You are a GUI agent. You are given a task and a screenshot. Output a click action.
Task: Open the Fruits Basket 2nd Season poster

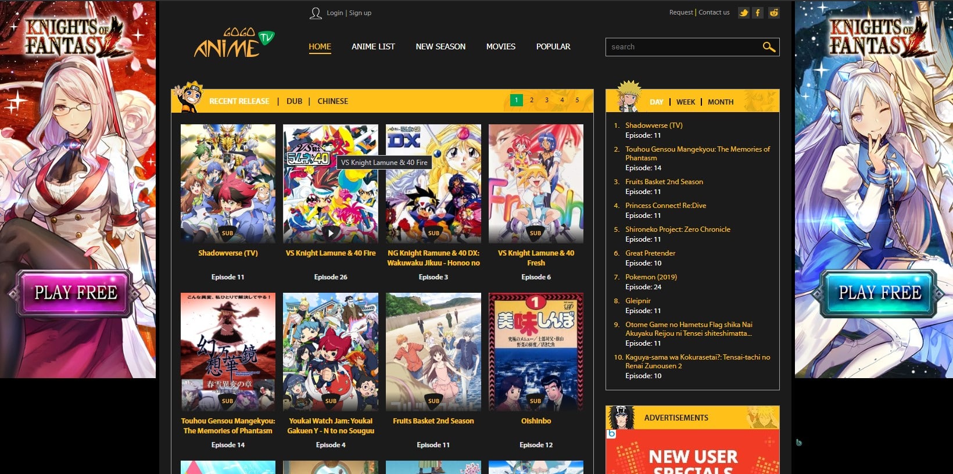tap(433, 352)
